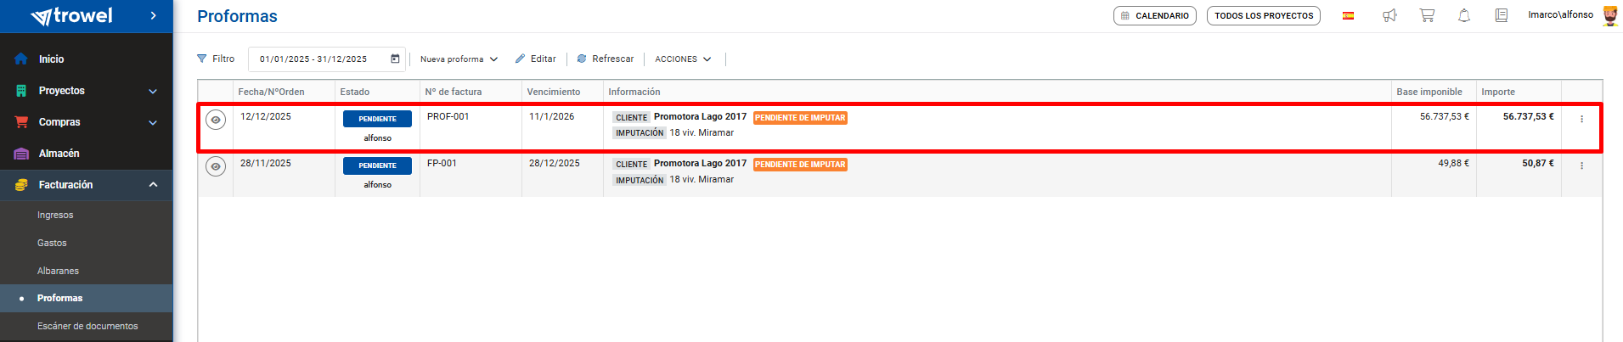Click the TODOS LOS PROYECTOS button
Image resolution: width=1623 pixels, height=342 pixels.
(x=1263, y=15)
